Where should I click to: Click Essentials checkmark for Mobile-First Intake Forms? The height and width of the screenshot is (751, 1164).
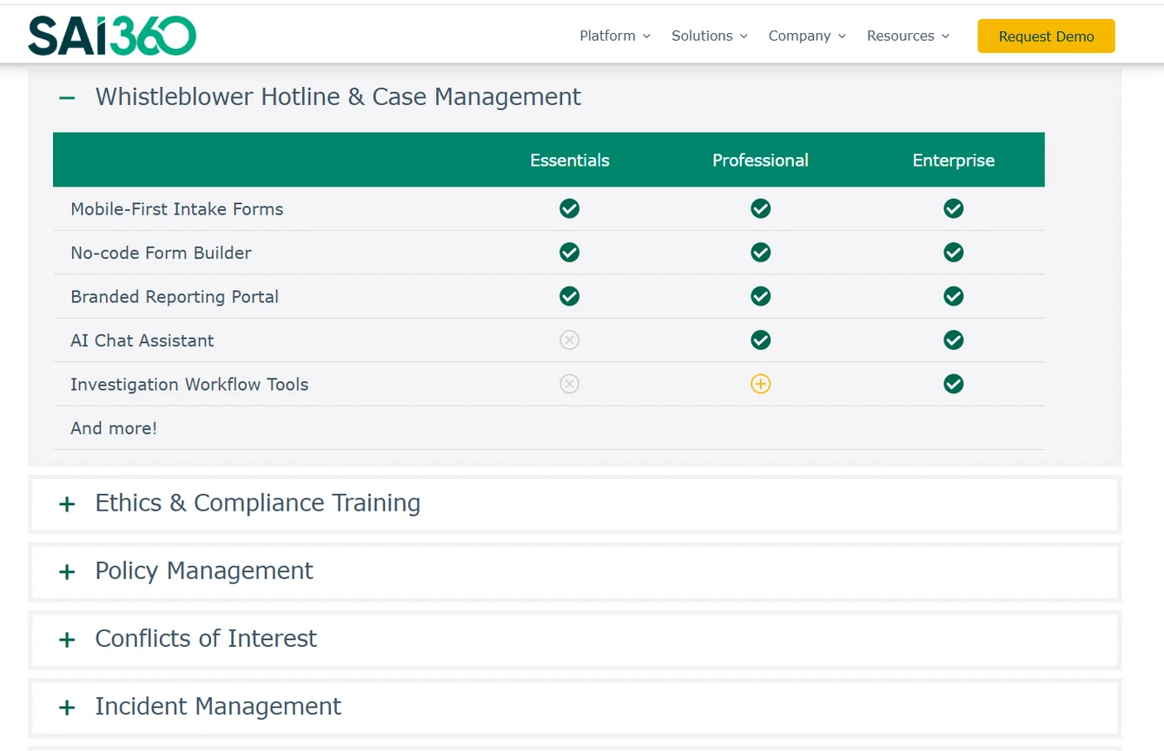[x=569, y=208]
